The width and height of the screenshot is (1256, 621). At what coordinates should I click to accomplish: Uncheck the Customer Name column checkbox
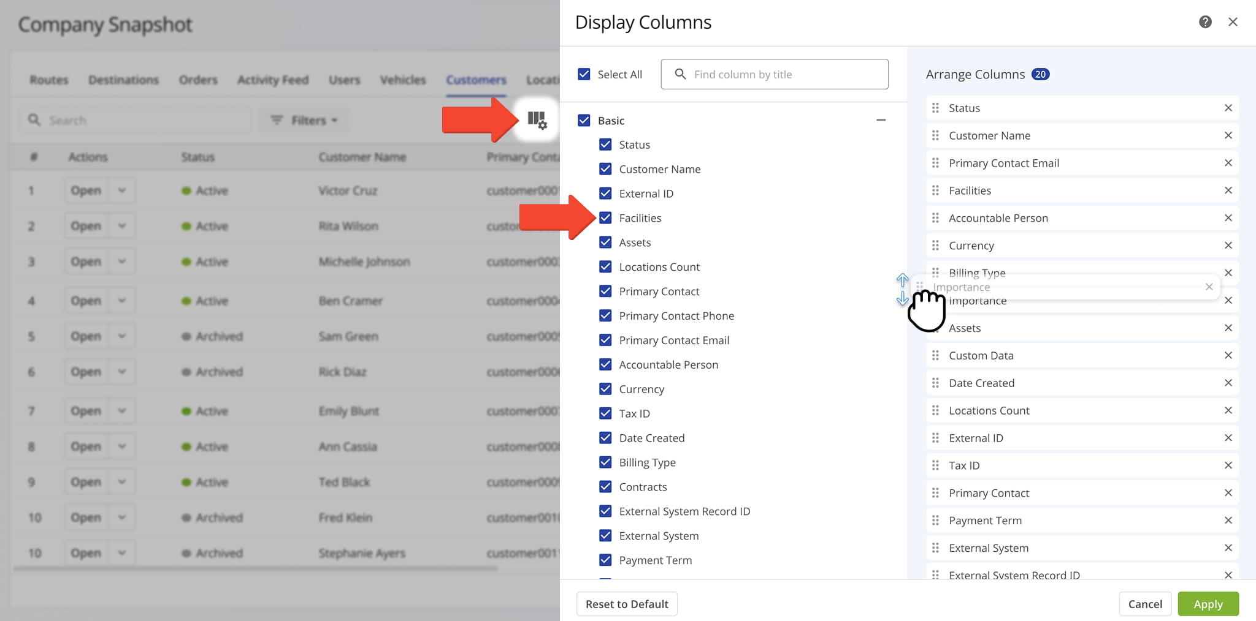point(605,169)
